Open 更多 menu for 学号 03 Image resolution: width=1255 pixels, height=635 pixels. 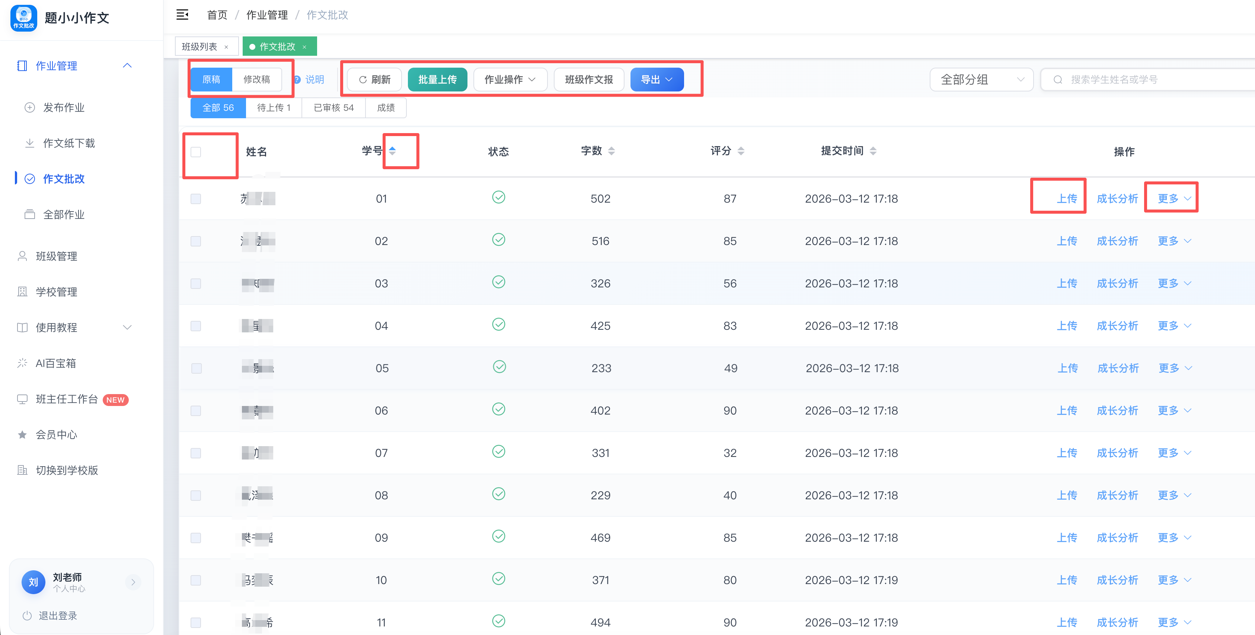(x=1174, y=283)
